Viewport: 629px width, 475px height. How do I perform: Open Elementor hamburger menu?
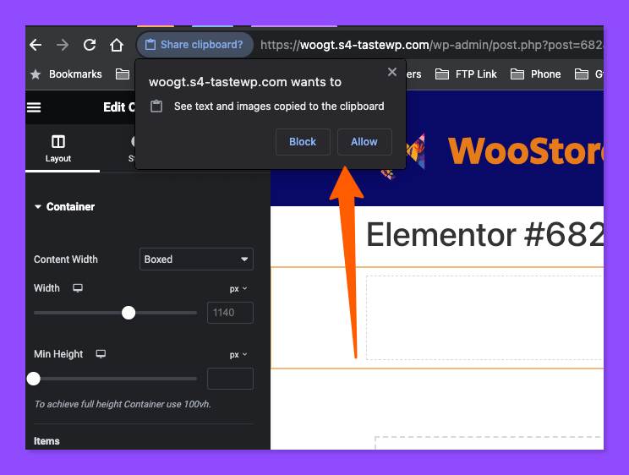[x=34, y=107]
